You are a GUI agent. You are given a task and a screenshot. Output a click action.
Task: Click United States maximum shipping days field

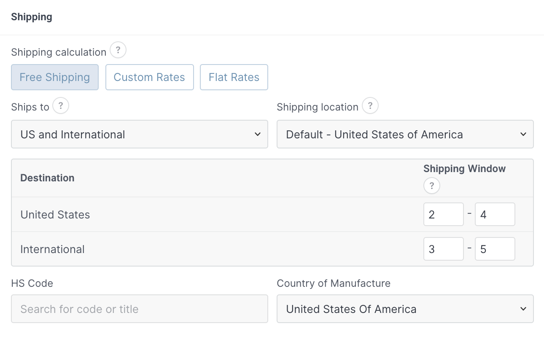pyautogui.click(x=495, y=214)
